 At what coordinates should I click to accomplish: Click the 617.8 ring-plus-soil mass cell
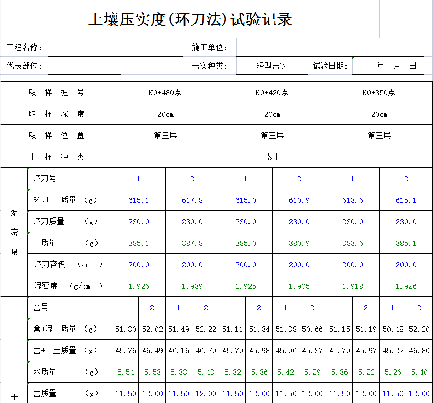click(x=192, y=200)
